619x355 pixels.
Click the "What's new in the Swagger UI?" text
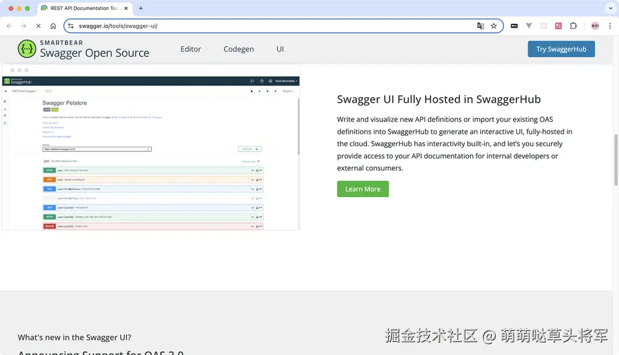[x=74, y=337]
